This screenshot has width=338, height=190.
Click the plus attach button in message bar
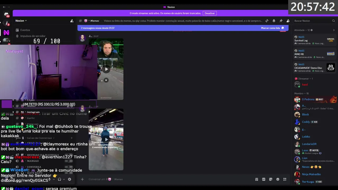[82, 179]
